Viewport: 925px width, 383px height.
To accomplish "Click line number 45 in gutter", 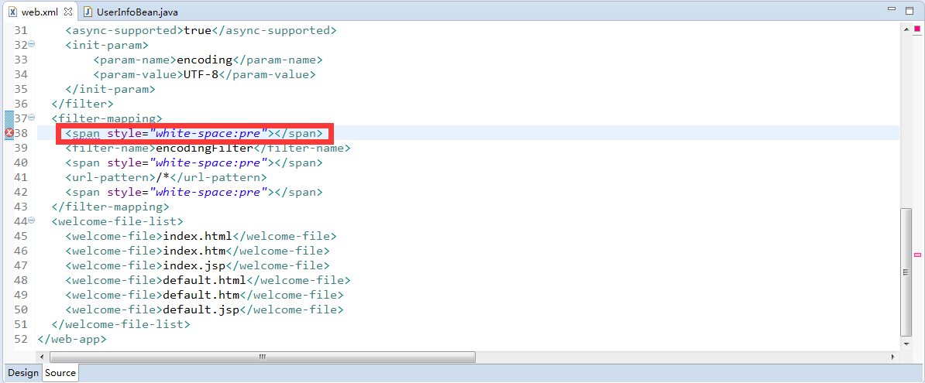I will pos(21,236).
